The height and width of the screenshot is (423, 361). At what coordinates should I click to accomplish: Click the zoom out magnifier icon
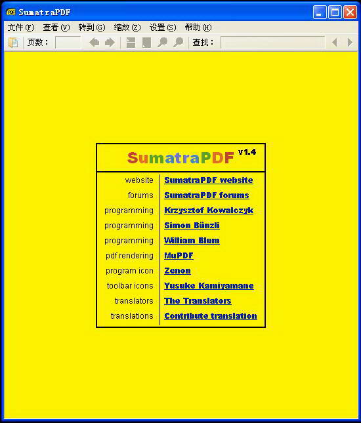tap(162, 43)
